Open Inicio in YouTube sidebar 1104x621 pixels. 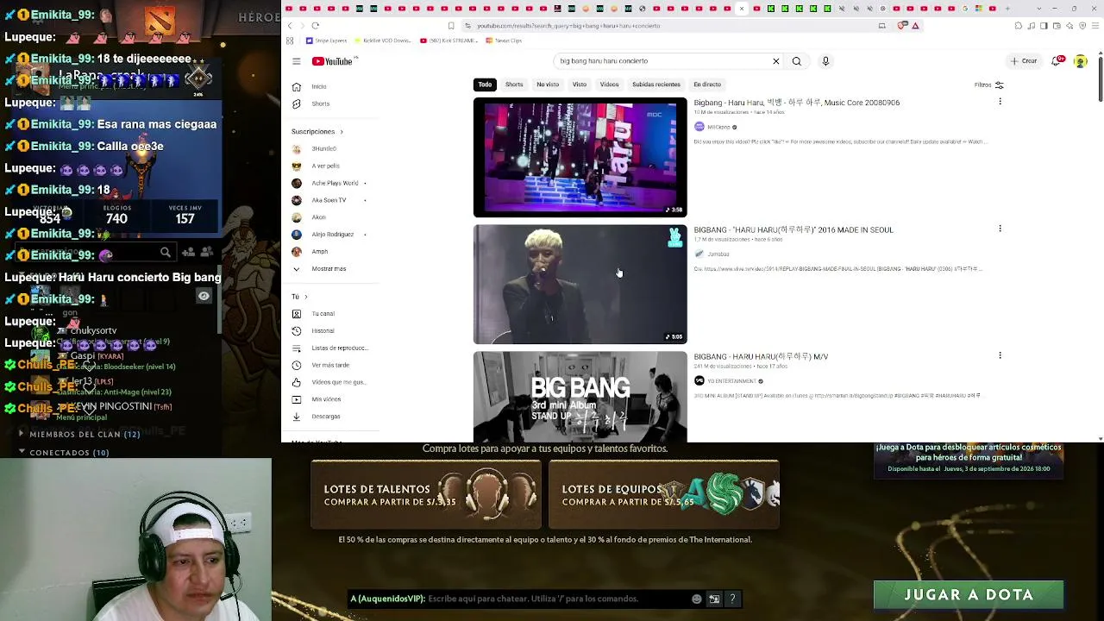click(319, 87)
